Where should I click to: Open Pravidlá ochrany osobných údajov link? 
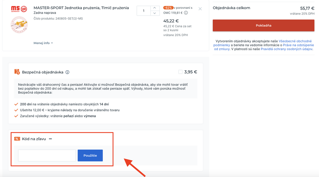click(286, 49)
